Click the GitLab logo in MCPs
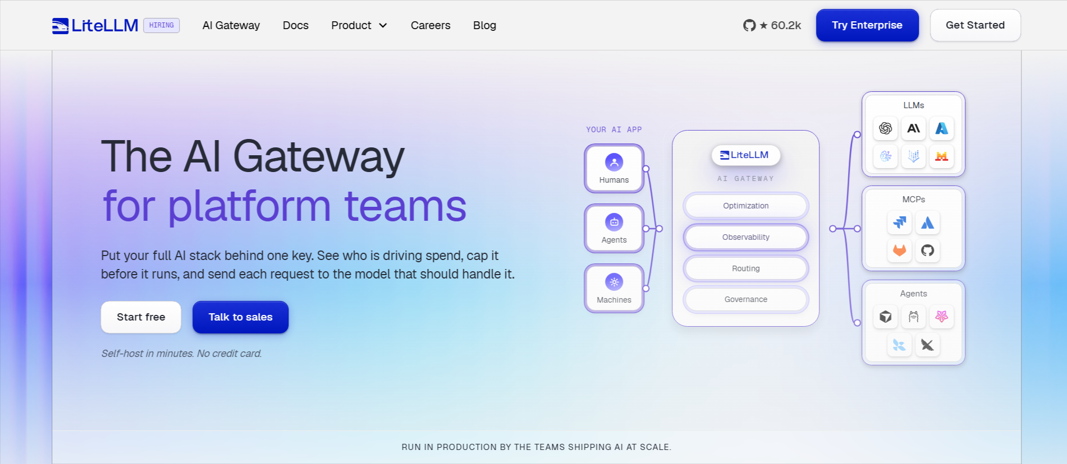 click(x=900, y=250)
